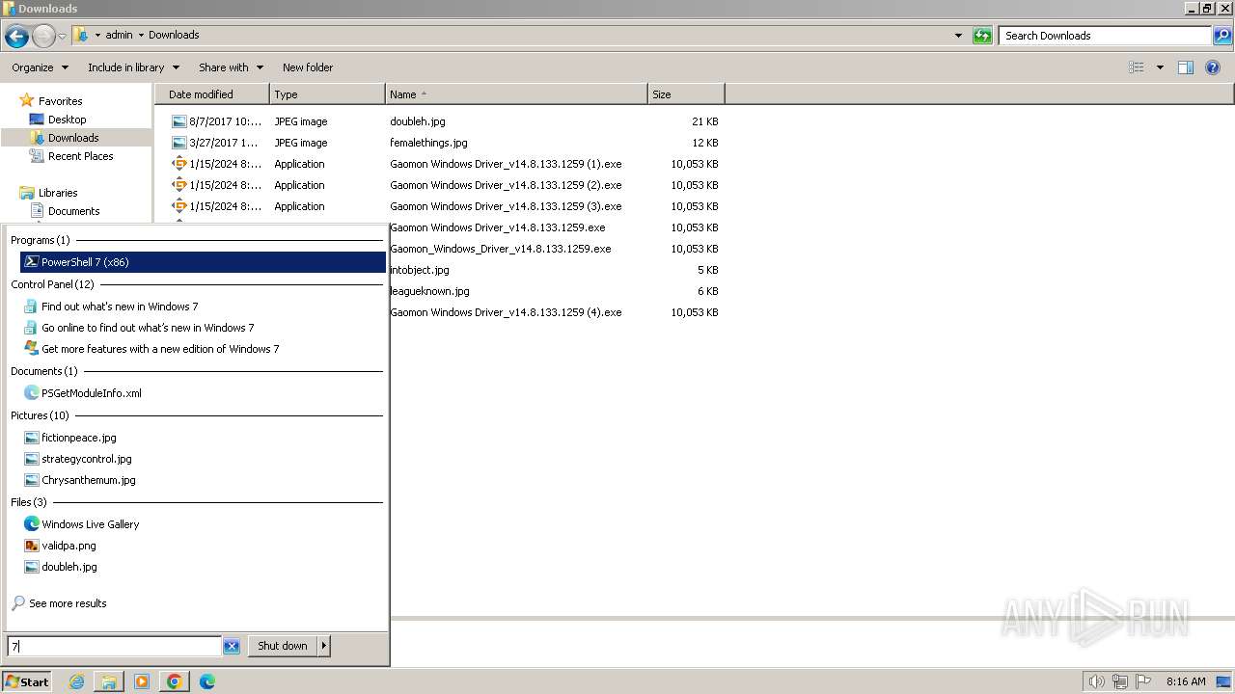Open PowerShell 7 (x86) program result
Screen dimensions: 1235x694
point(203,262)
